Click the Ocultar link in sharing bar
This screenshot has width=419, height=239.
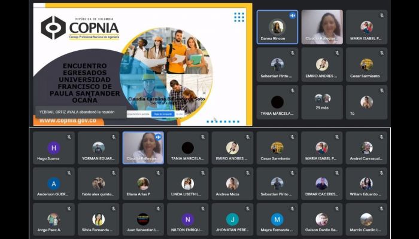coord(180,114)
